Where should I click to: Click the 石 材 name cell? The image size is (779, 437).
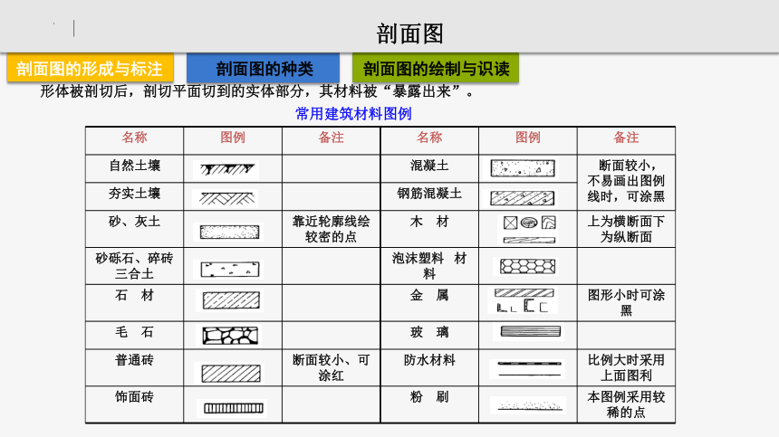pos(135,302)
